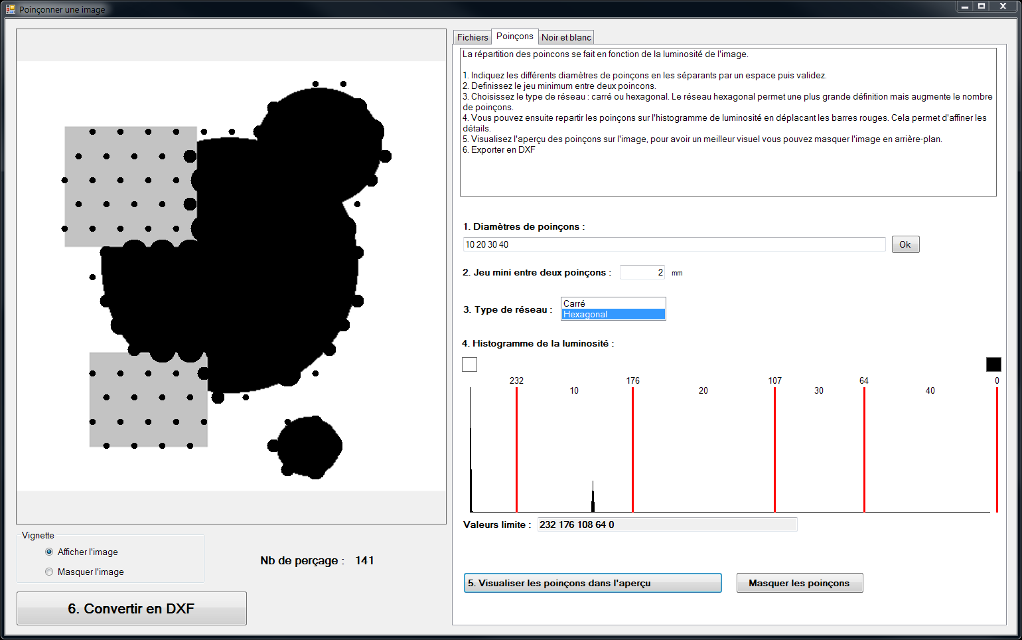The image size is (1022, 640).
Task: Click the '6. Convertir en DXF' button
Action: point(131,609)
